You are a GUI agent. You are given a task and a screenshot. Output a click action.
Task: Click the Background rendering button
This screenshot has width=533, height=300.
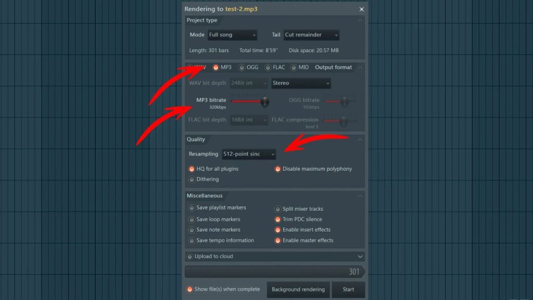(298, 290)
